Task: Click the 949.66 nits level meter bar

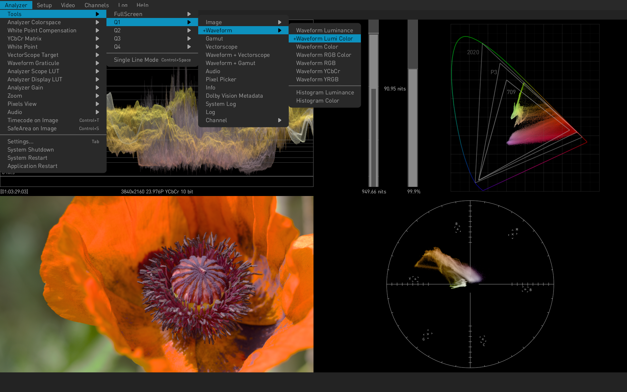Action: [x=373, y=108]
